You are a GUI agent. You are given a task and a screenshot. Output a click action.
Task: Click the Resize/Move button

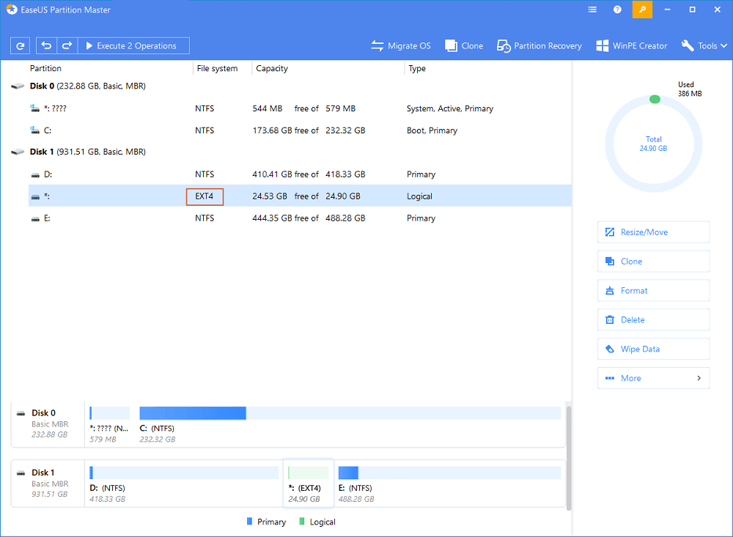pos(653,232)
